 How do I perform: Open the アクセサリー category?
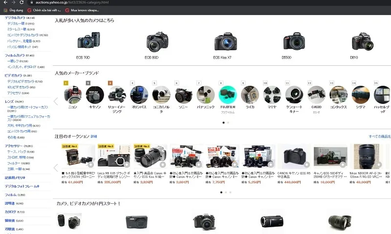(x=14, y=146)
